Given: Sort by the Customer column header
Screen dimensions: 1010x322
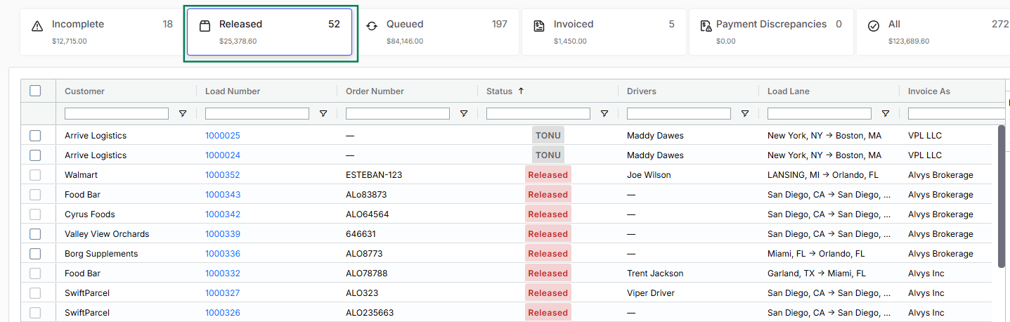Looking at the screenshot, I should point(84,91).
